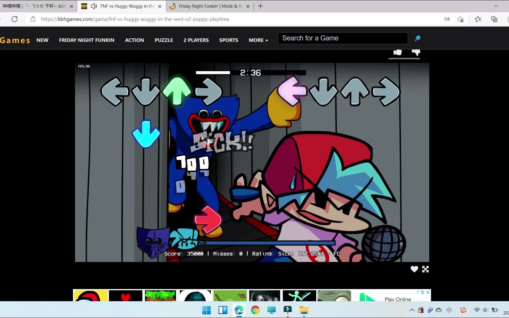This screenshot has height=318, width=509.
Task: Click the monitor app taskbar icon
Action: point(271,310)
